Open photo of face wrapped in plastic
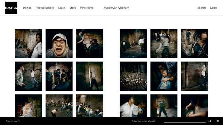 pyautogui.click(x=29, y=106)
